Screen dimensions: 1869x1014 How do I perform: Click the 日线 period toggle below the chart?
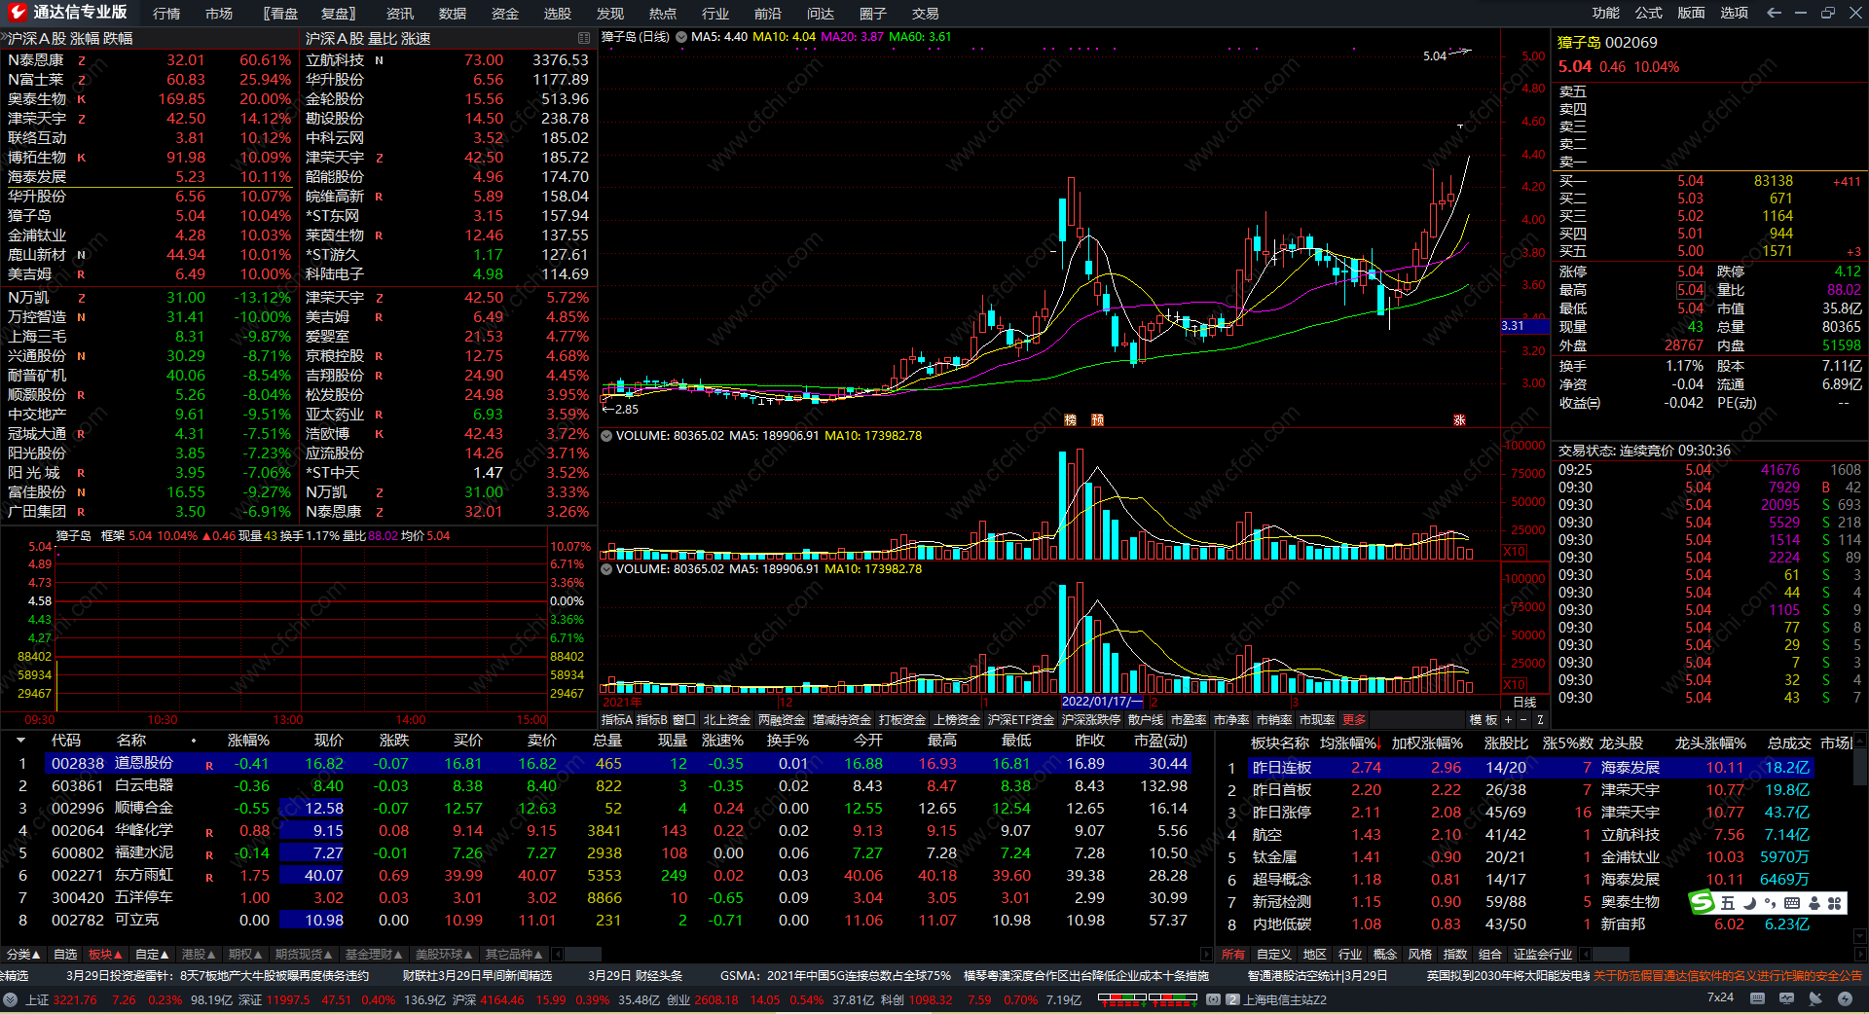[x=1524, y=702]
